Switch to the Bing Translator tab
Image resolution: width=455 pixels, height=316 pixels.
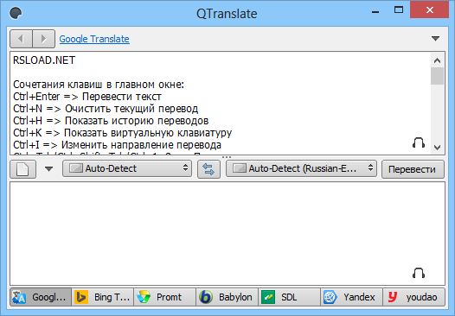pyautogui.click(x=102, y=297)
